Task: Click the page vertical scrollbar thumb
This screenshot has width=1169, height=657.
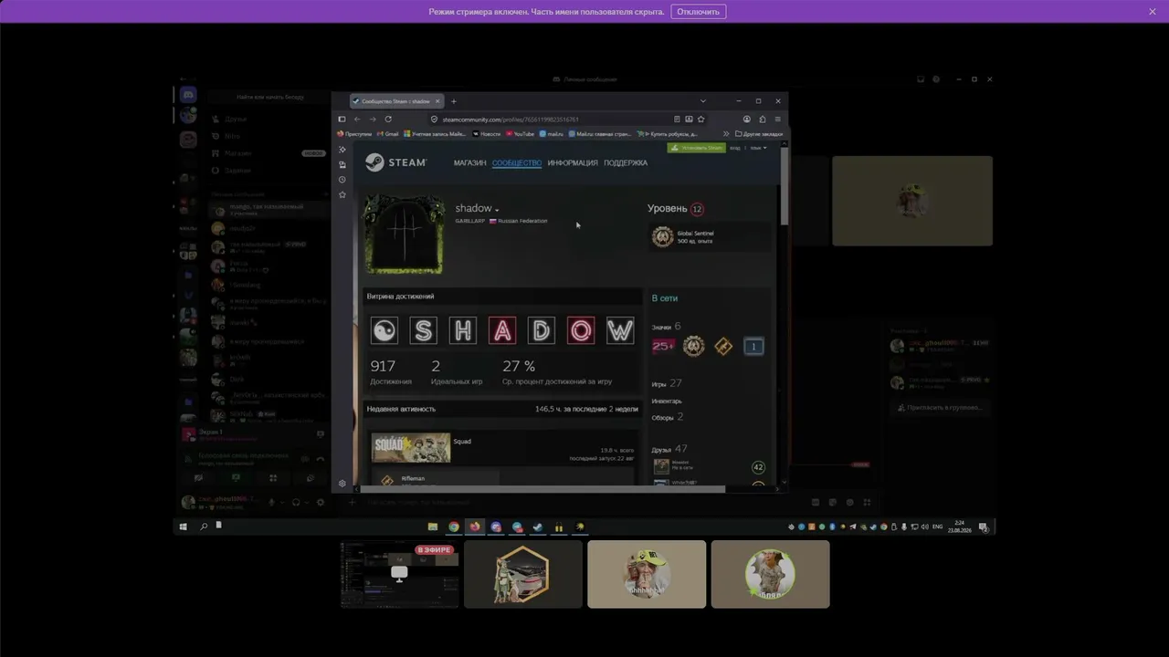Action: [784, 186]
